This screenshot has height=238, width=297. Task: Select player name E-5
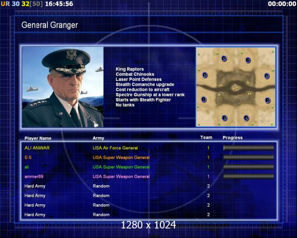(x=28, y=157)
